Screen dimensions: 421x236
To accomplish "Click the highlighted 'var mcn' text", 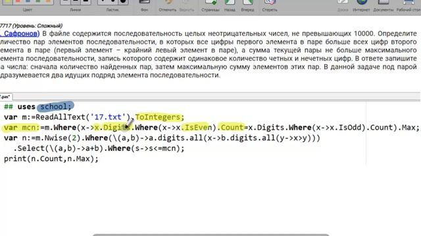I will 22,128.
